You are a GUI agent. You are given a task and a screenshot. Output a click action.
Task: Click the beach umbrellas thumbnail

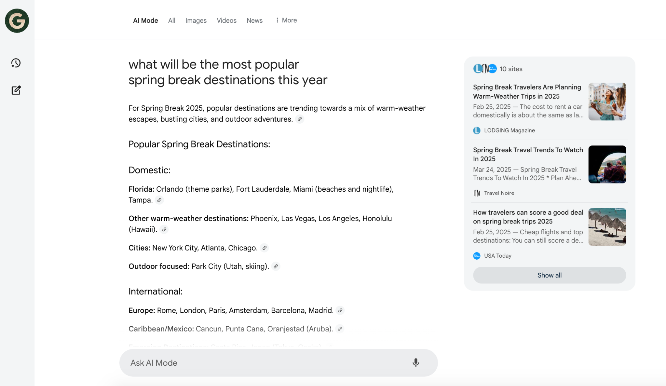click(607, 227)
